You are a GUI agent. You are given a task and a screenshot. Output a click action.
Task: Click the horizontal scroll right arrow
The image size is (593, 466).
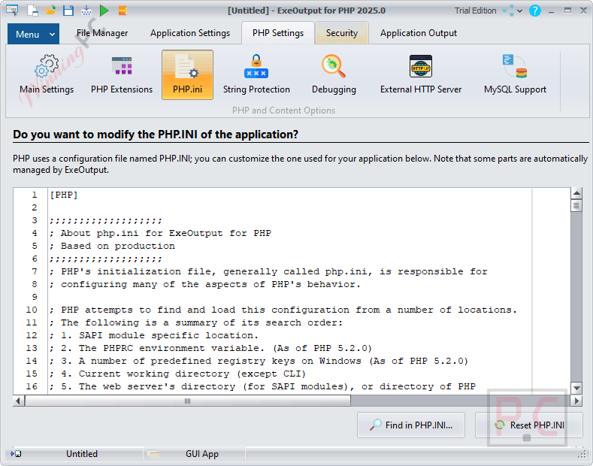pyautogui.click(x=576, y=401)
